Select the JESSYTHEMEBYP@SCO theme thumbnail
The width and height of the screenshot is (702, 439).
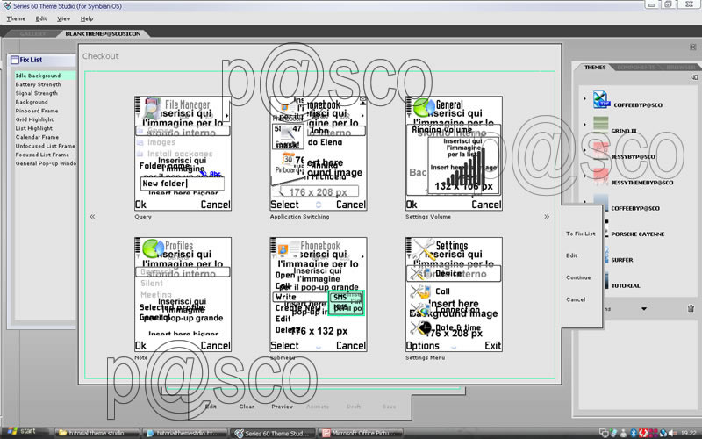click(601, 176)
